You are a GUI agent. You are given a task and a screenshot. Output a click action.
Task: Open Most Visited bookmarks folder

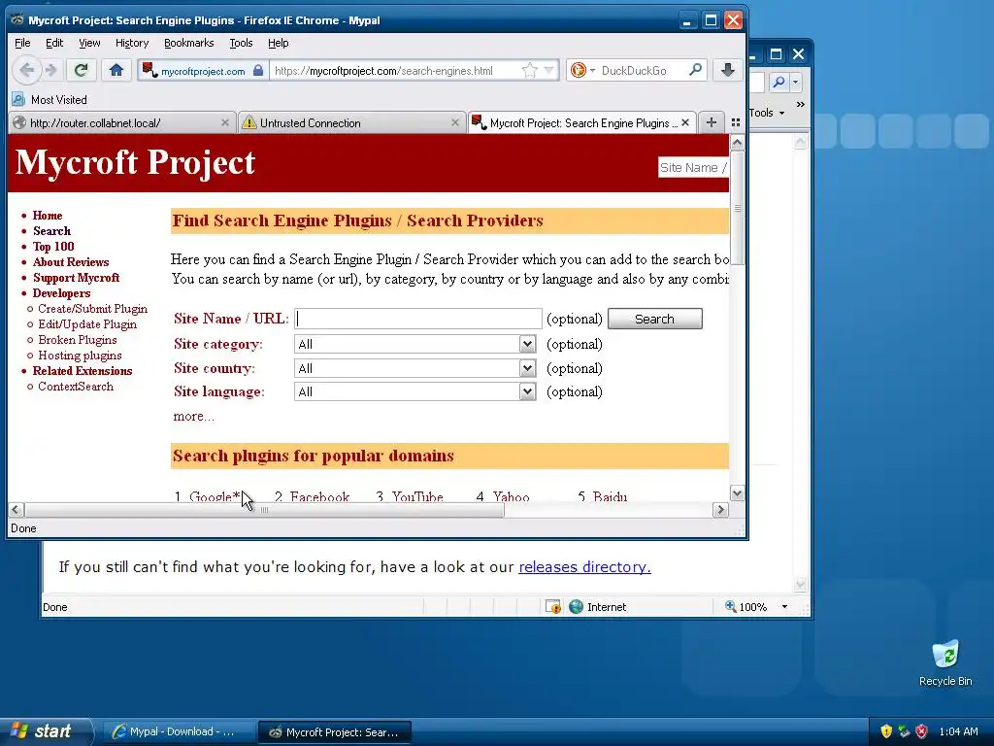pyautogui.click(x=50, y=100)
